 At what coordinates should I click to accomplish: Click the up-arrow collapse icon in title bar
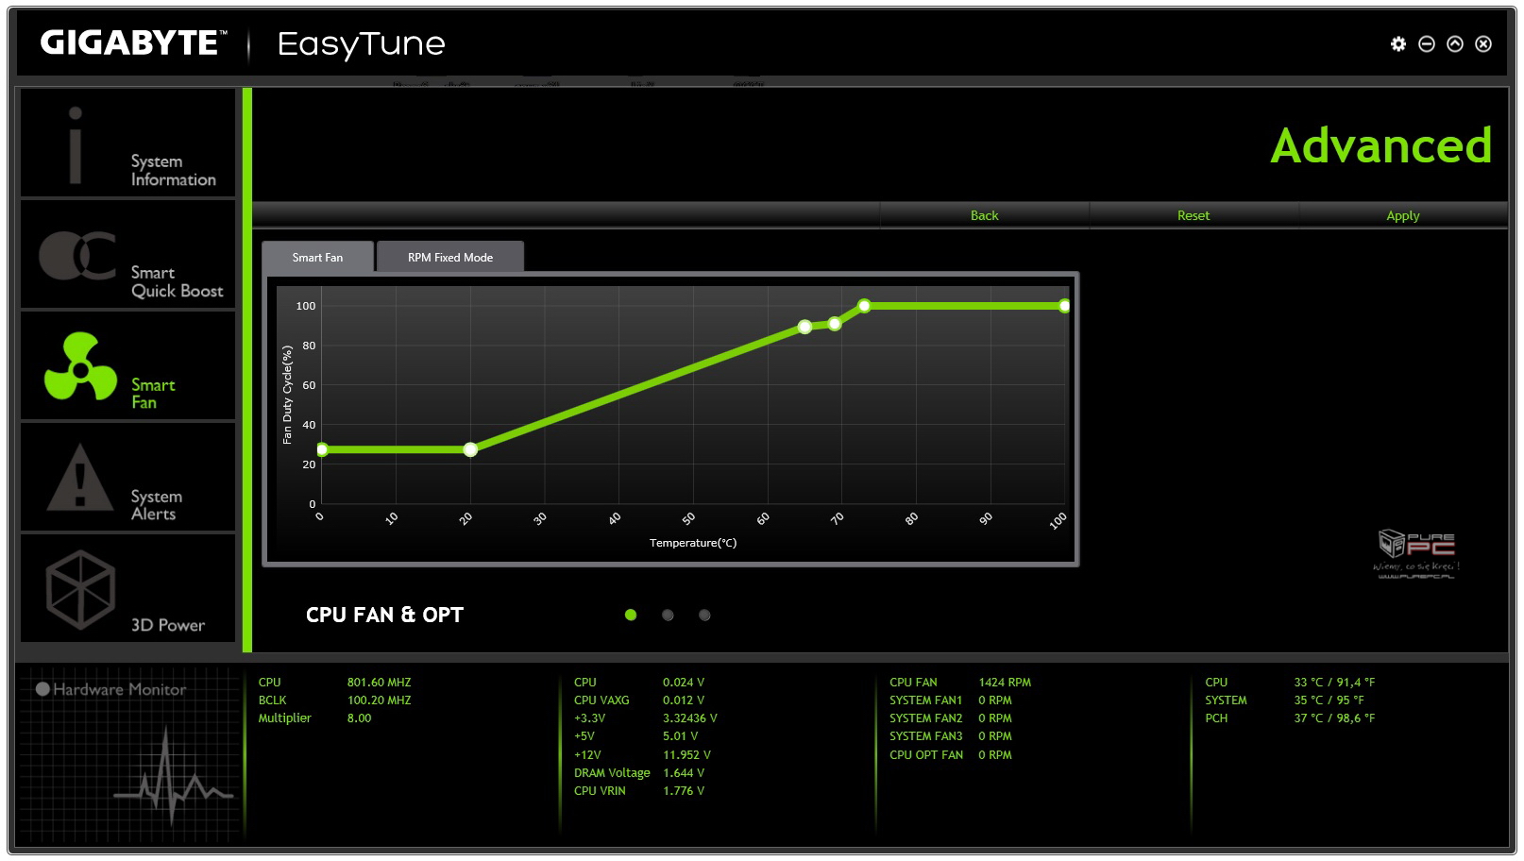point(1455,44)
